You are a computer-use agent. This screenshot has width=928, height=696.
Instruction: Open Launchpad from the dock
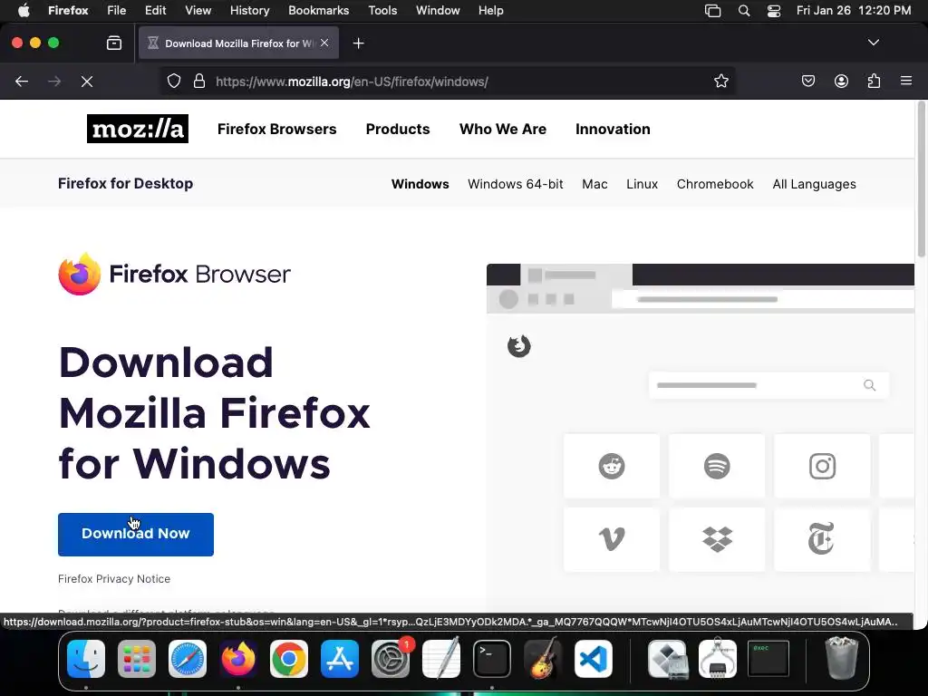(x=137, y=658)
